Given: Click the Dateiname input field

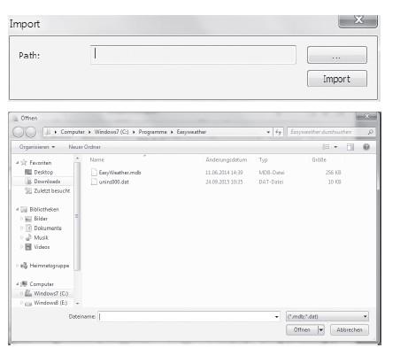Looking at the screenshot, I should tap(186, 316).
